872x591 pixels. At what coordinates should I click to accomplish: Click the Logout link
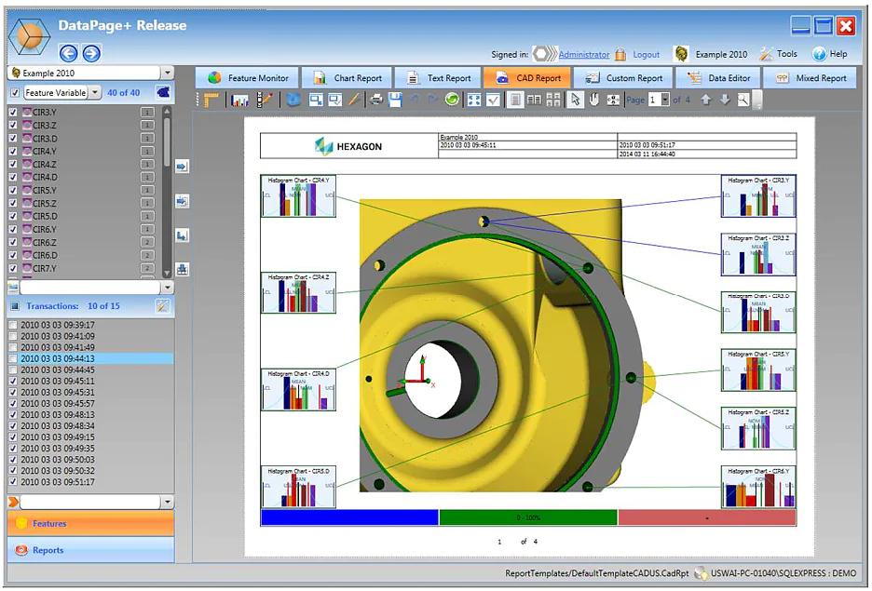pos(646,54)
